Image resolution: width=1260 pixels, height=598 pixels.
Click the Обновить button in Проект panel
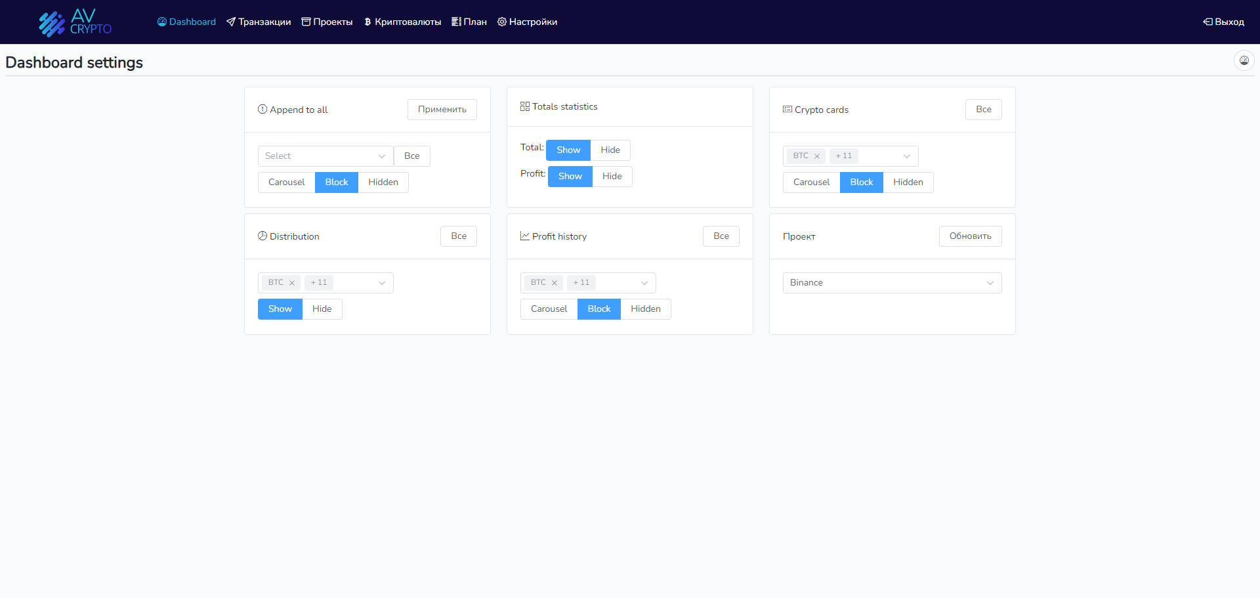pyautogui.click(x=970, y=236)
